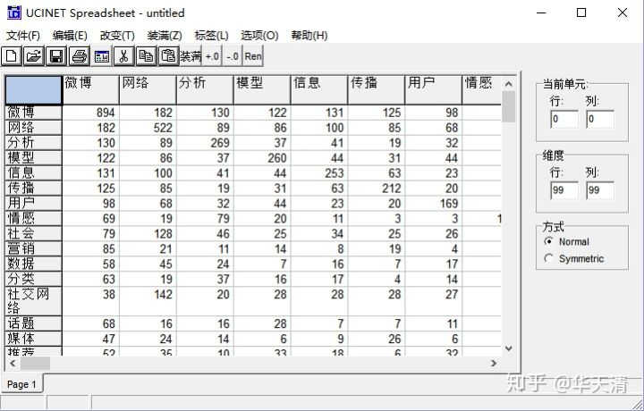Click the cell containing 260
Screen dimensions: 644x411
(x=262, y=158)
